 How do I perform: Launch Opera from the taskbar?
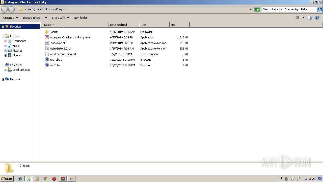click(x=54, y=179)
